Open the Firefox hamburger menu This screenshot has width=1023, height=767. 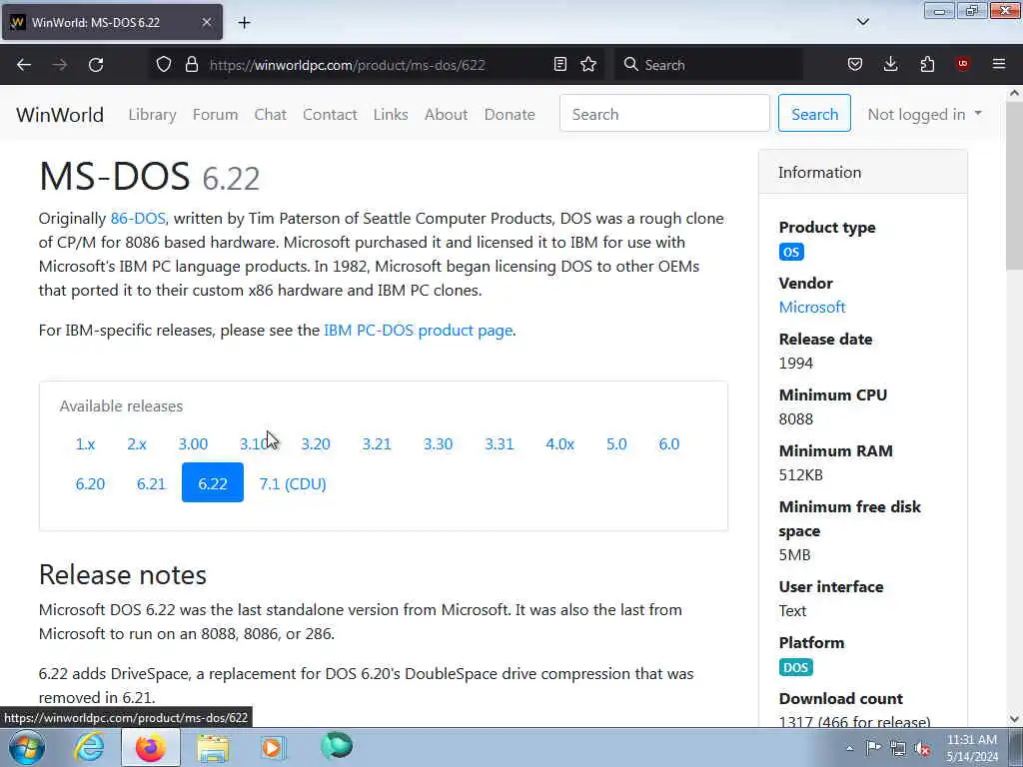[999, 64]
